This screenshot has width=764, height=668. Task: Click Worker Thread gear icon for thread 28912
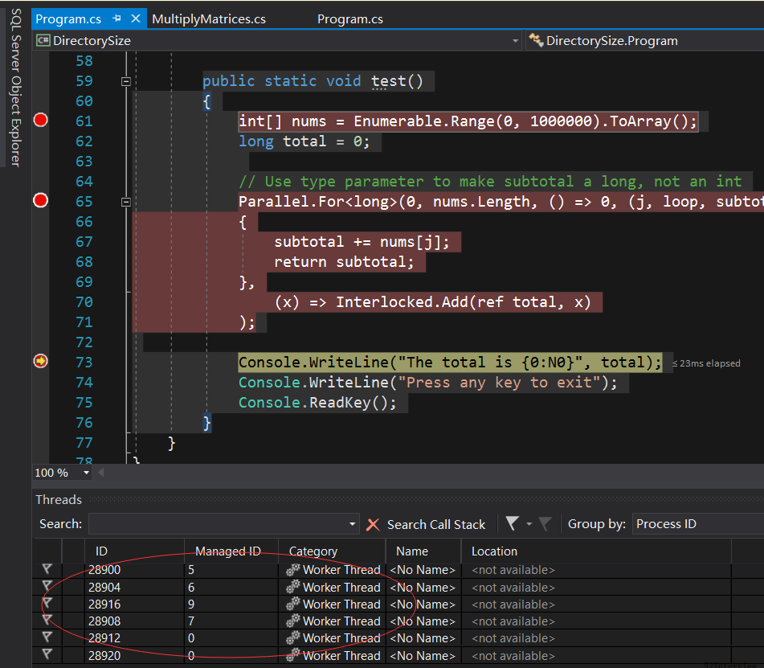(293, 638)
